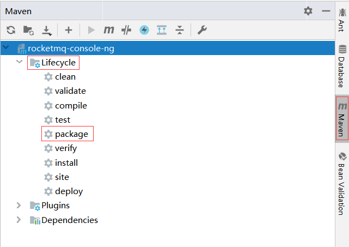This screenshot has width=349, height=247.
Task: Open the Ant tool window tab
Action: (x=342, y=20)
